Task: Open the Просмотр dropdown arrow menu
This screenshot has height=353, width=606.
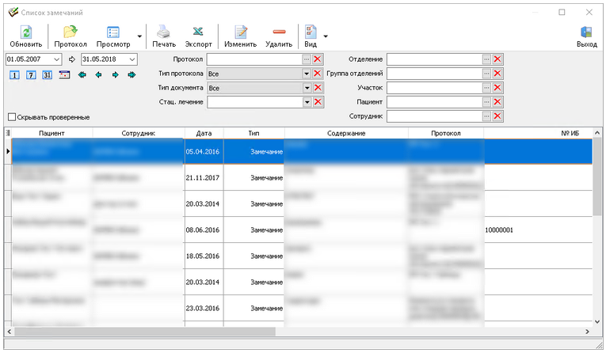Action: [x=140, y=36]
